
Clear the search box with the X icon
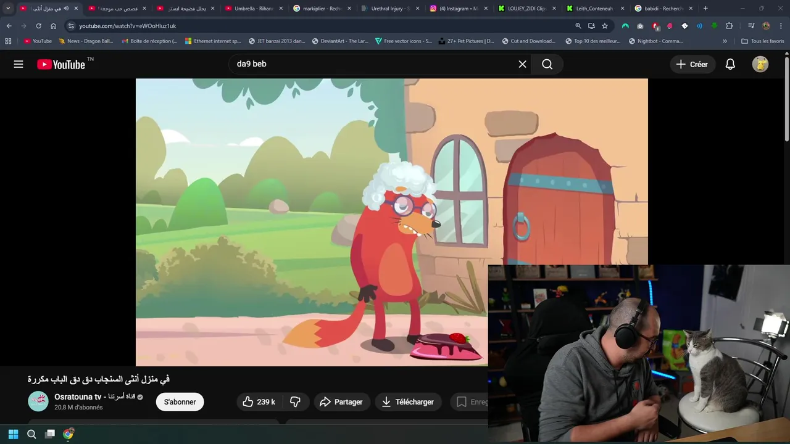522,64
